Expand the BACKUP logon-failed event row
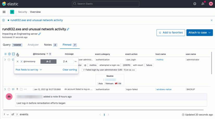The image size is (215, 119). [x=5, y=89]
